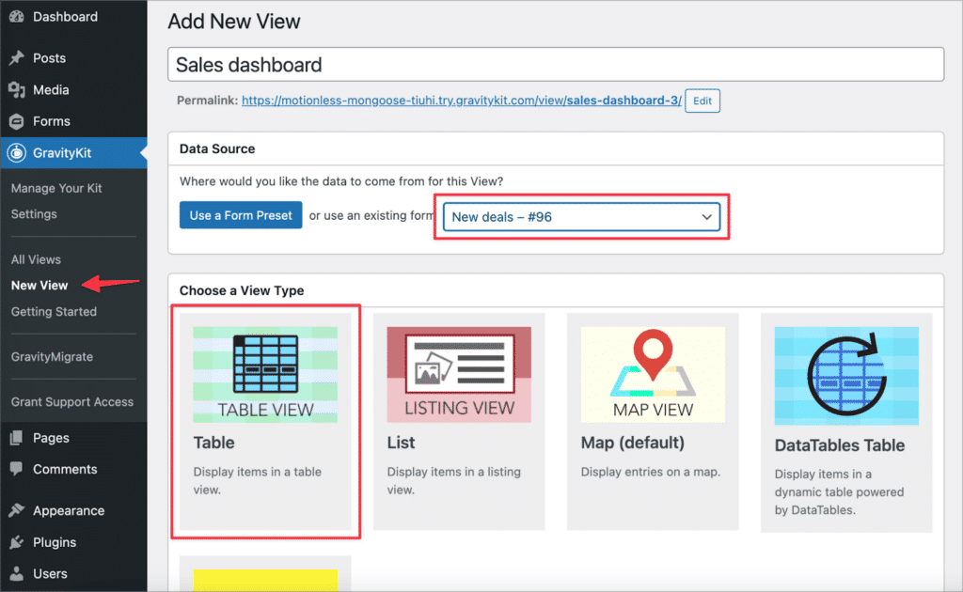
Task: Click the Comments speech bubble icon
Action: pos(17,469)
